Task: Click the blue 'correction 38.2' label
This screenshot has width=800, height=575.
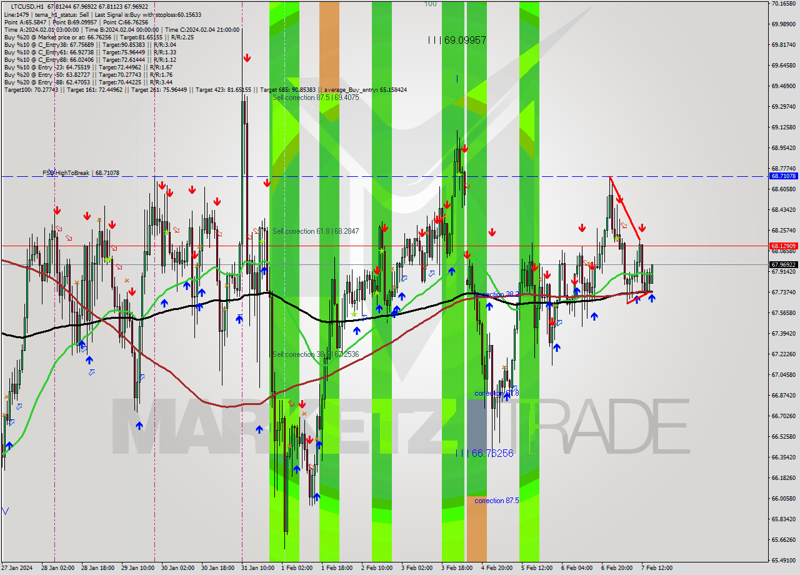Action: click(497, 294)
